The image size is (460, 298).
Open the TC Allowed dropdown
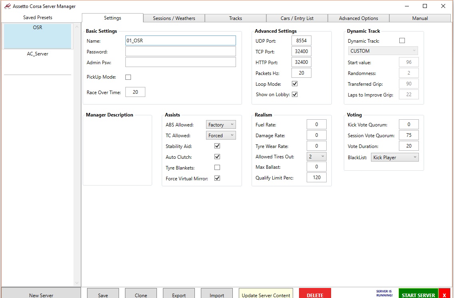[221, 135]
